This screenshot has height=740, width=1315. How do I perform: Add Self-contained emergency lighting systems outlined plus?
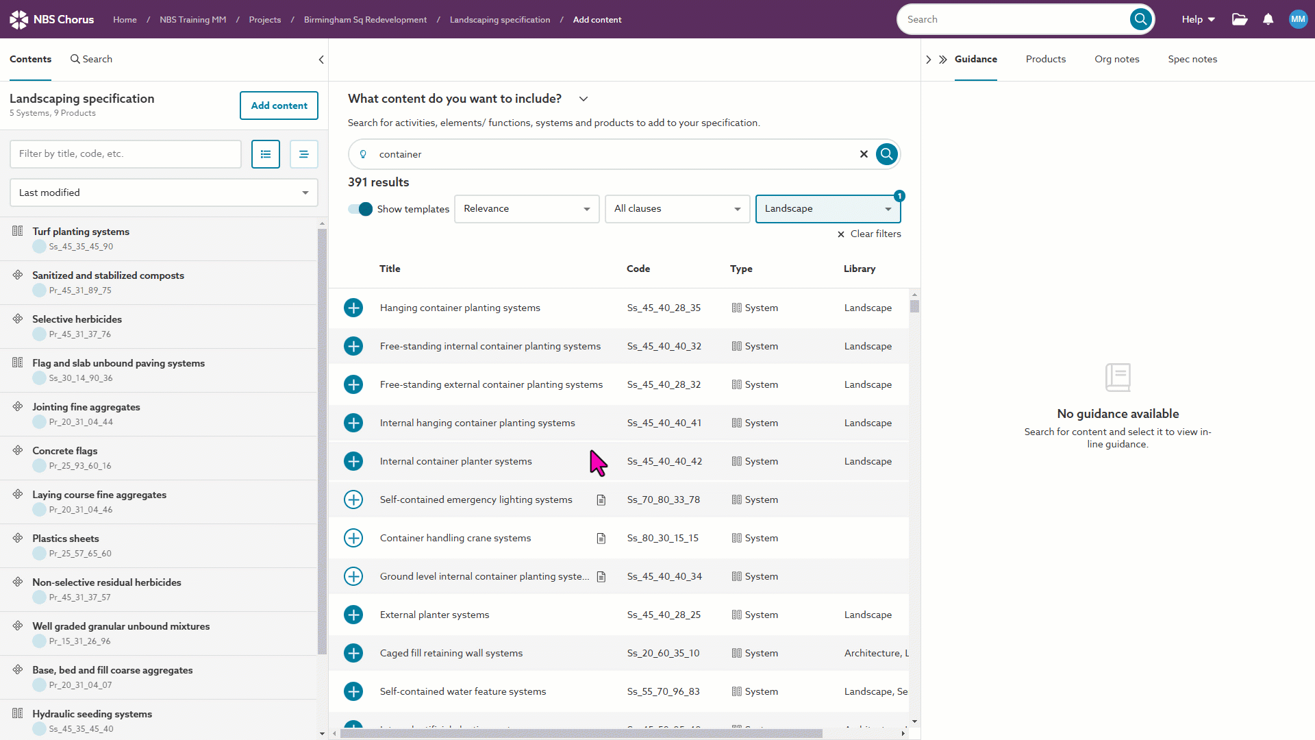353,500
